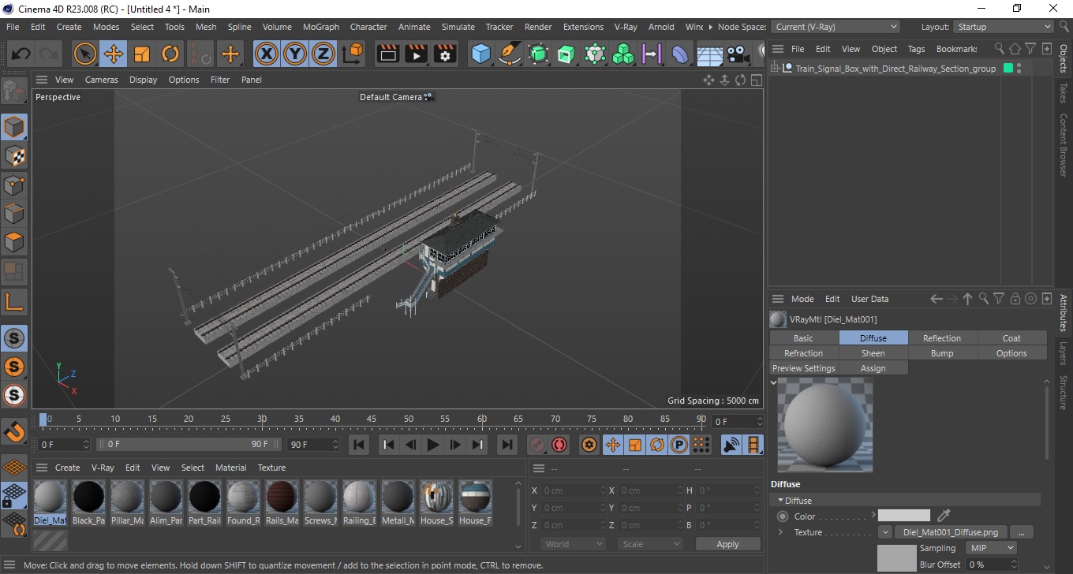
Task: Toggle the sound playback icon
Action: (732, 445)
